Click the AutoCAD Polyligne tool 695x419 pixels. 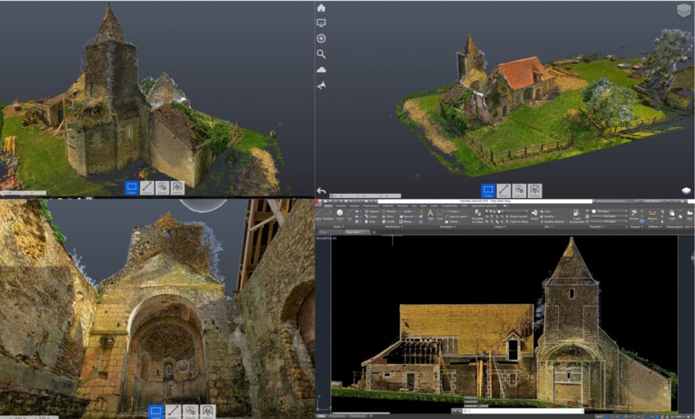[328, 215]
